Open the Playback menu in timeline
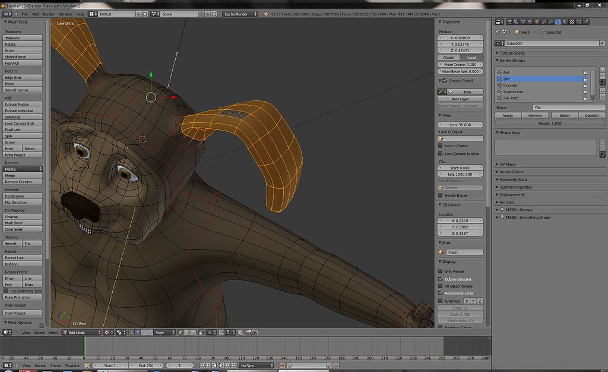608x372 pixels. [x=72, y=365]
